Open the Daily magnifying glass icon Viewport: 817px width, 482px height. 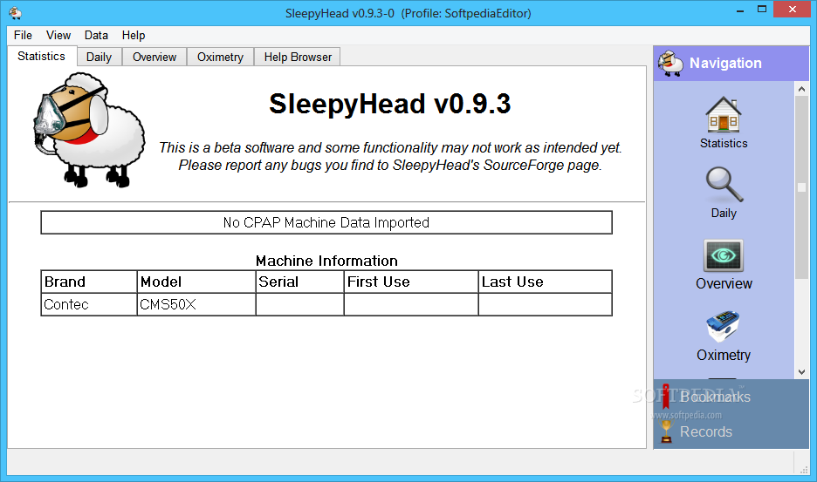(724, 184)
